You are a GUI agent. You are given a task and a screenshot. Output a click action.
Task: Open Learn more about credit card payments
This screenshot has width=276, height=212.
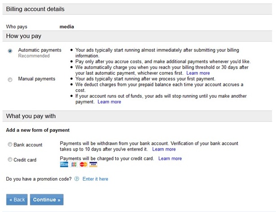pos(170,158)
